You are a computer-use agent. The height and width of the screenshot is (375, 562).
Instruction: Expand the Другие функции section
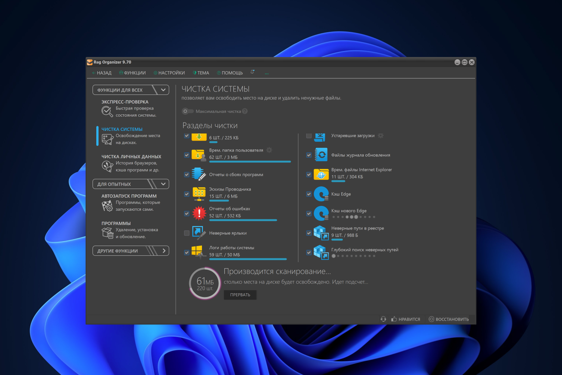[x=131, y=251]
